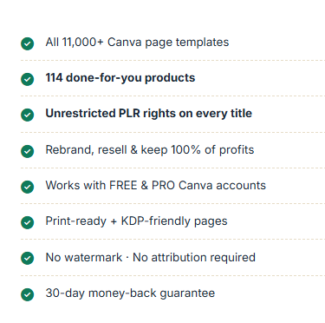
Task: Click dashed divider below Print-ready KDP-friendly pages
Action: (x=172, y=240)
